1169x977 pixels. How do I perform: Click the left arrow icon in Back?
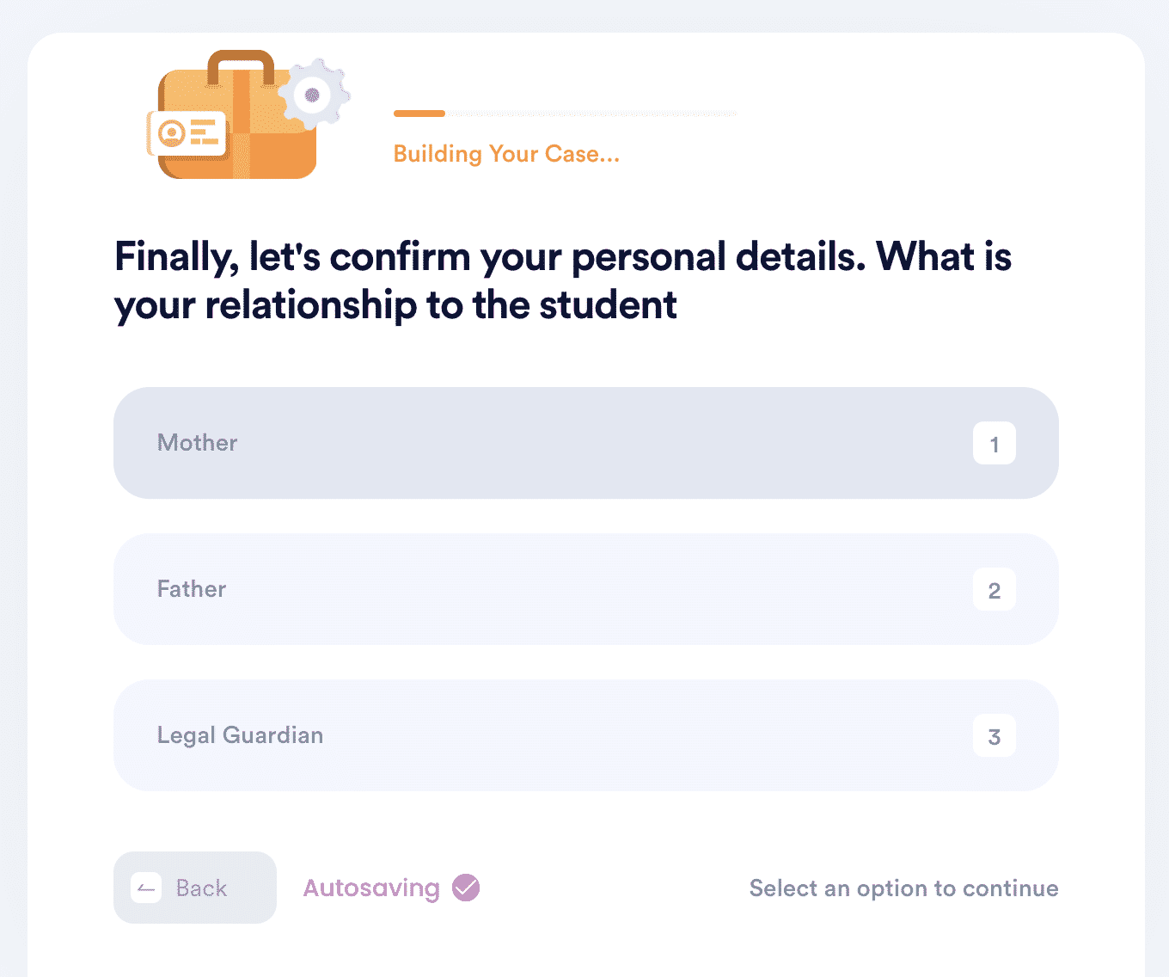146,888
